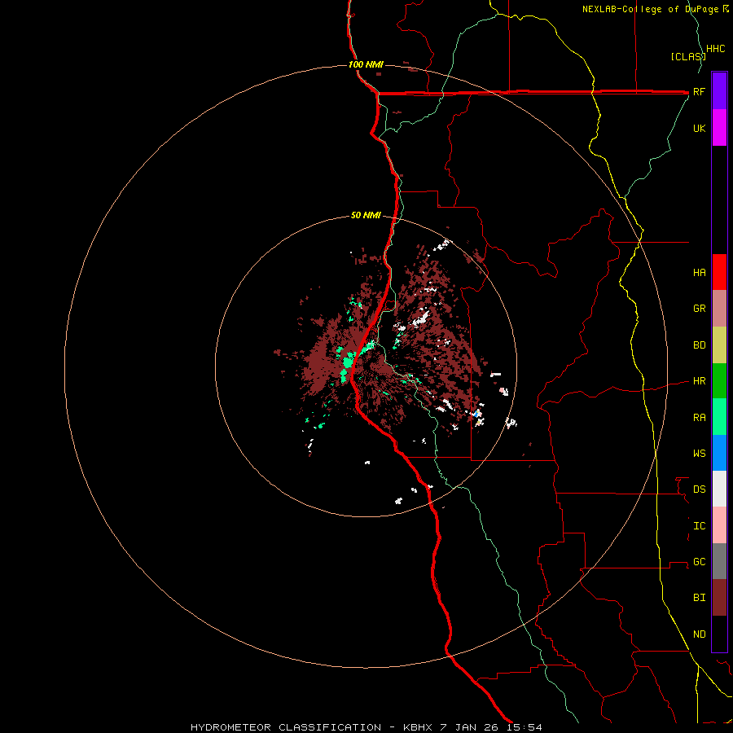Select the GR legend color block
Screen dimensions: 733x733
[719, 309]
